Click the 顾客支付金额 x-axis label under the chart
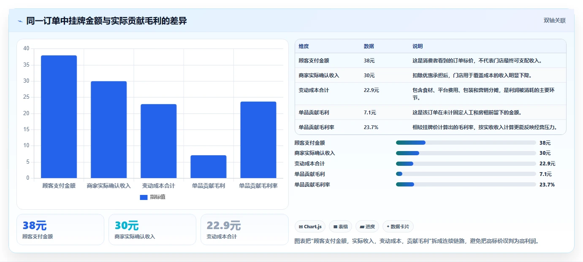The width and height of the screenshot is (583, 262). click(59, 186)
